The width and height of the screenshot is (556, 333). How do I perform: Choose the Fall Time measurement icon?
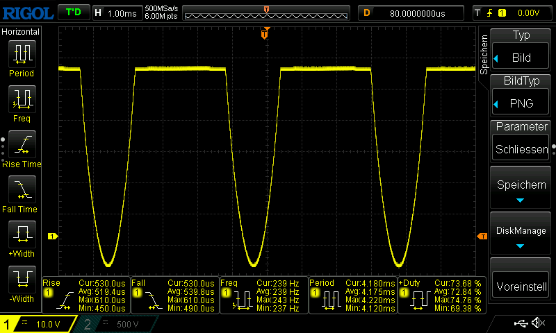pos(21,189)
